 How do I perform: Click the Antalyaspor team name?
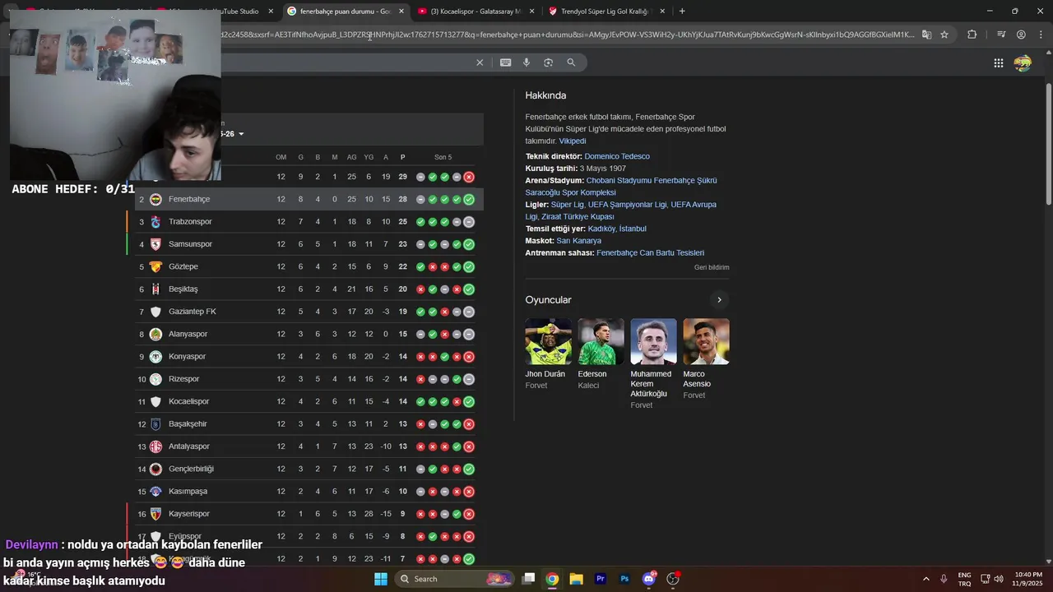click(x=188, y=446)
